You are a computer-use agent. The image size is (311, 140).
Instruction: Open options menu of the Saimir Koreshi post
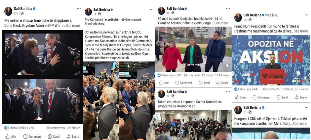click(x=228, y=92)
